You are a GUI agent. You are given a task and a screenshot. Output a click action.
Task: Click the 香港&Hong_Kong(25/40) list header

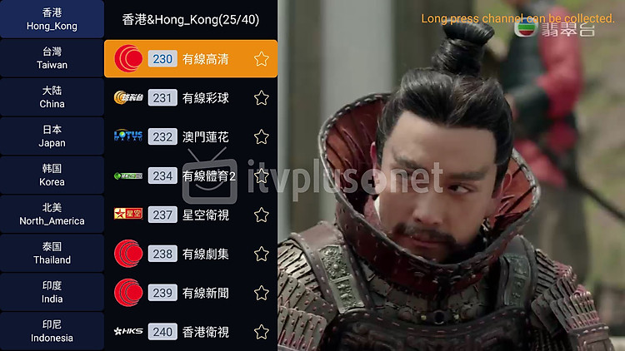tap(191, 19)
